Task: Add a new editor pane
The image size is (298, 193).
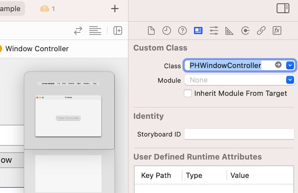Action: [x=118, y=31]
